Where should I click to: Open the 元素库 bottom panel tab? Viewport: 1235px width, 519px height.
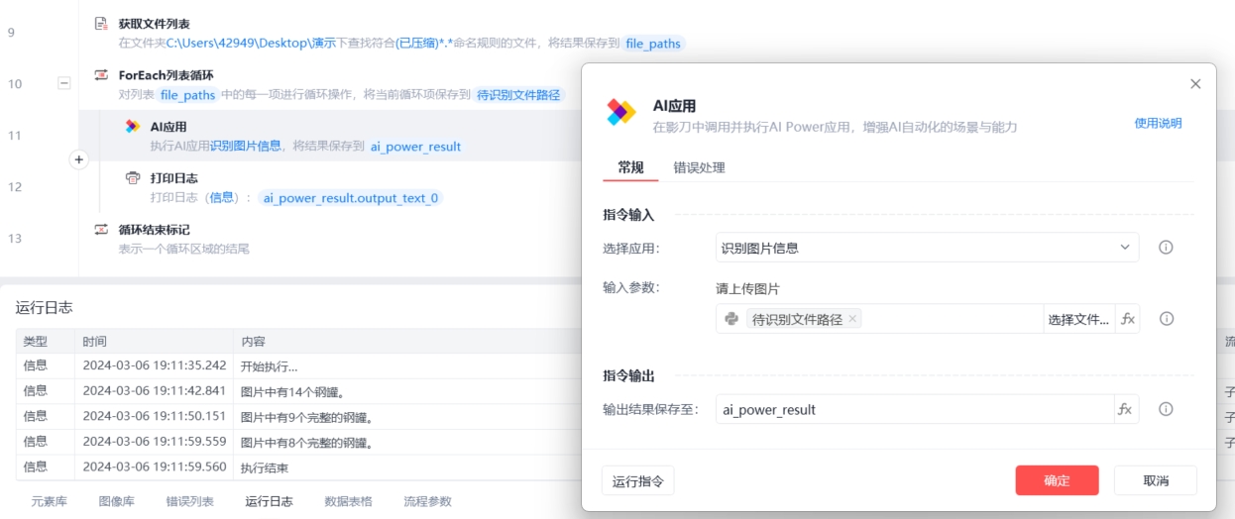[x=50, y=501]
